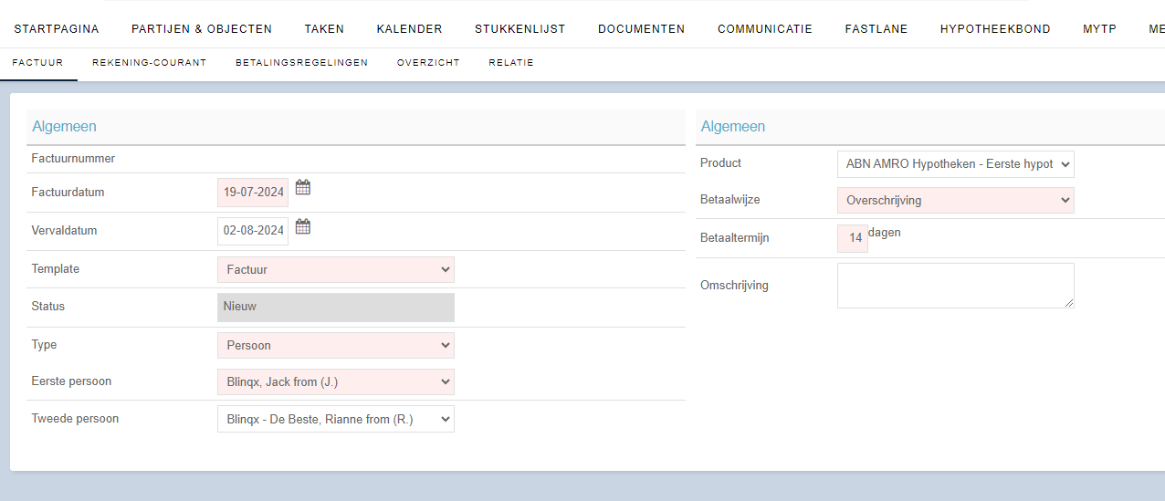The image size is (1165, 501).
Task: Open calendar picker for Vervaldatum
Action: (x=303, y=226)
